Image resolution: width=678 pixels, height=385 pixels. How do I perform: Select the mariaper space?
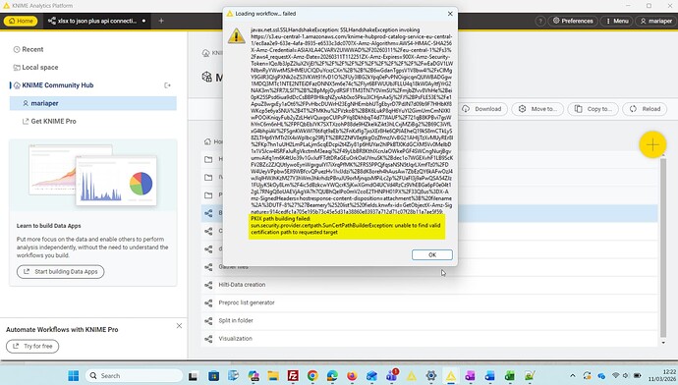point(93,103)
